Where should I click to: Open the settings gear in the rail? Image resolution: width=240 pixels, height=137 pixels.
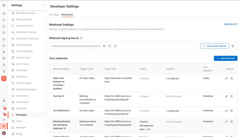tap(4, 126)
